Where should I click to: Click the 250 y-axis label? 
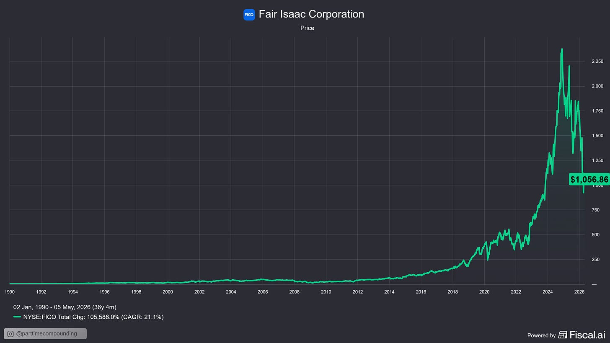[595, 259]
